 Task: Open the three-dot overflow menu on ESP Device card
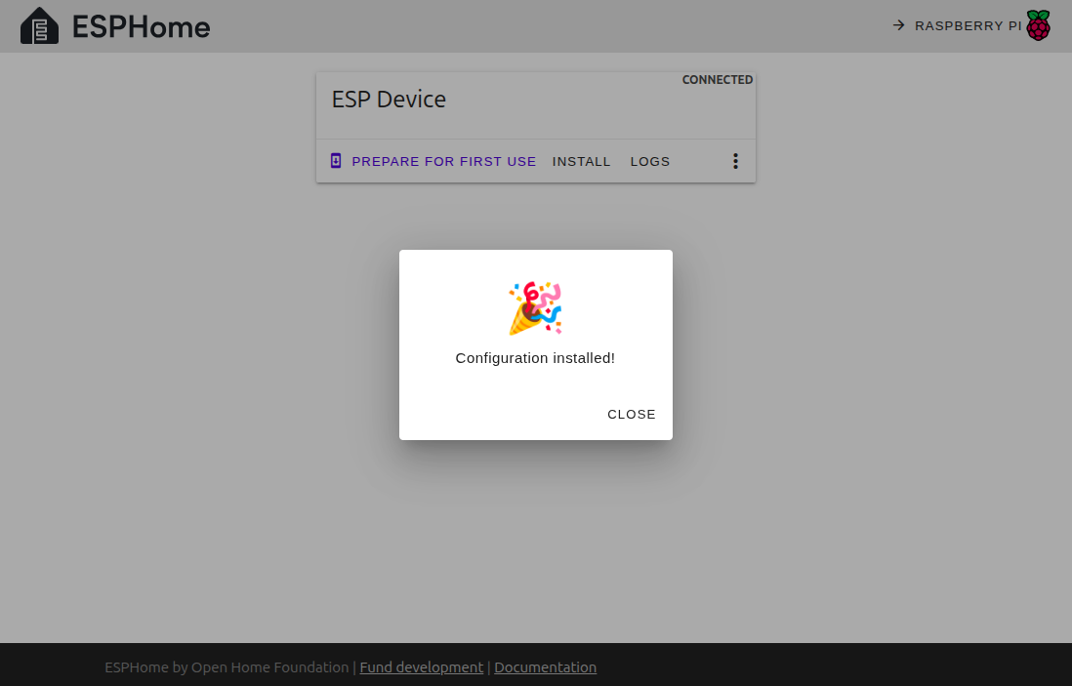pos(735,161)
